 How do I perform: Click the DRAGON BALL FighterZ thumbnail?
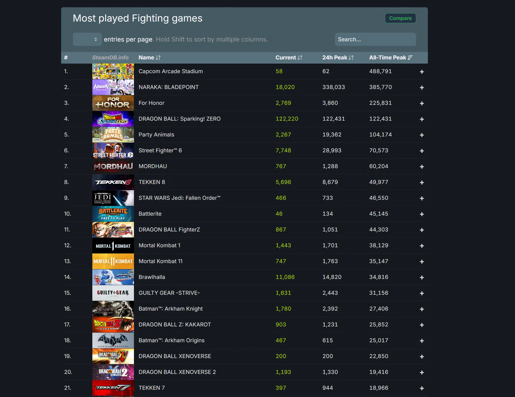[113, 230]
